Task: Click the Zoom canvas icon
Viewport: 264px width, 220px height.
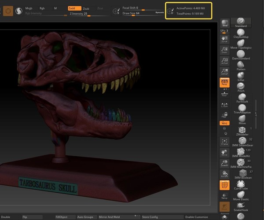Action: (224, 50)
